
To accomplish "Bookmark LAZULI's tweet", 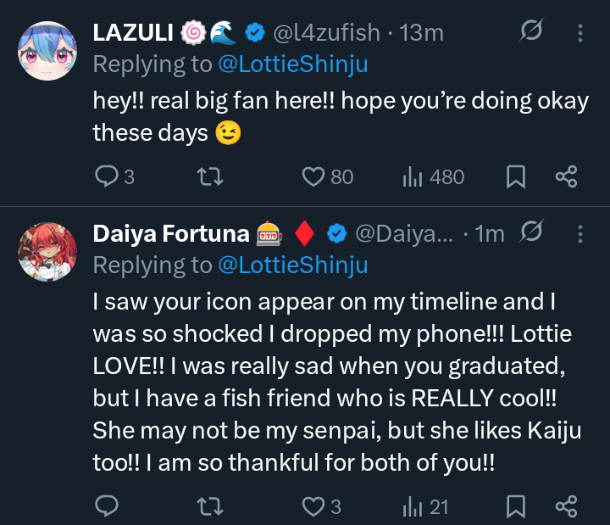I will 515,176.
